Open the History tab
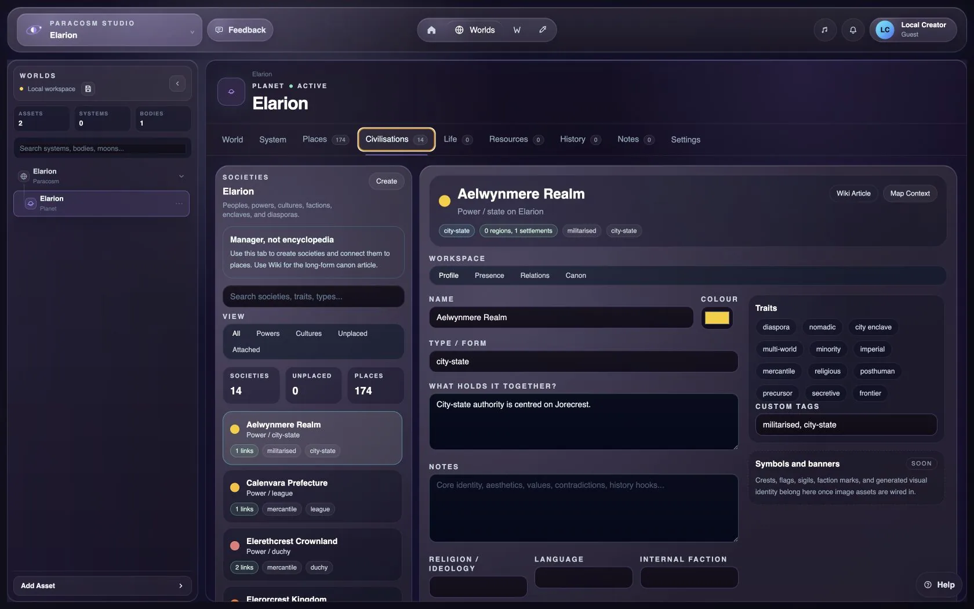974x609 pixels. point(580,140)
